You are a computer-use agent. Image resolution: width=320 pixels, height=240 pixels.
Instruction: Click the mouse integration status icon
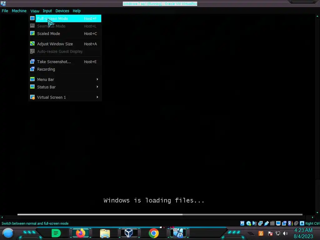(x=296, y=223)
